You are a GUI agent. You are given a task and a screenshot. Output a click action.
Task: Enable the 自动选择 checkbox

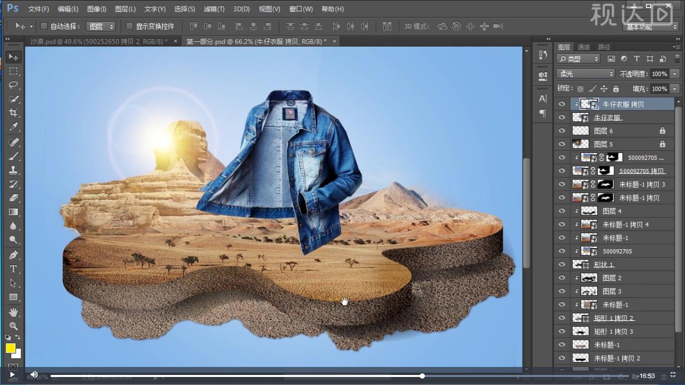[44, 26]
